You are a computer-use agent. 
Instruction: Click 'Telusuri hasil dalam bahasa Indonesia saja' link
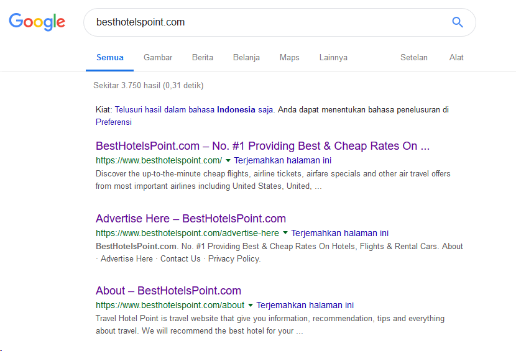coord(194,109)
